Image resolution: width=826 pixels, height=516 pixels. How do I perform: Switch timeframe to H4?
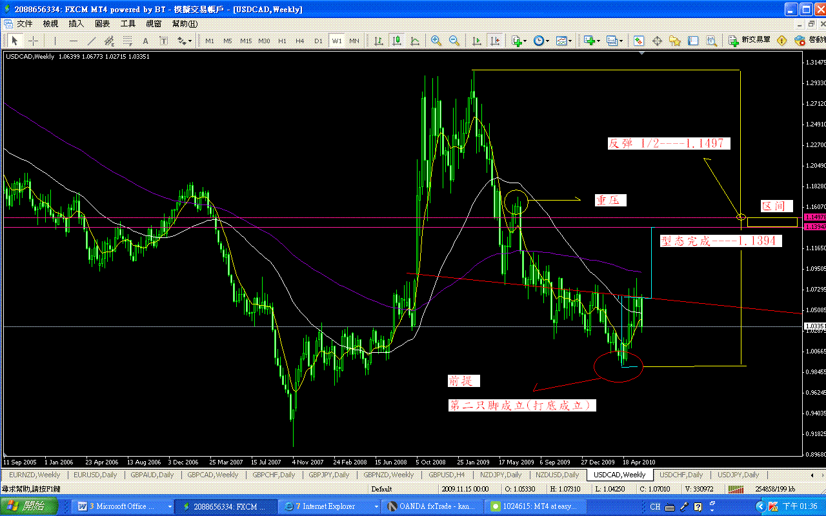tap(300, 41)
